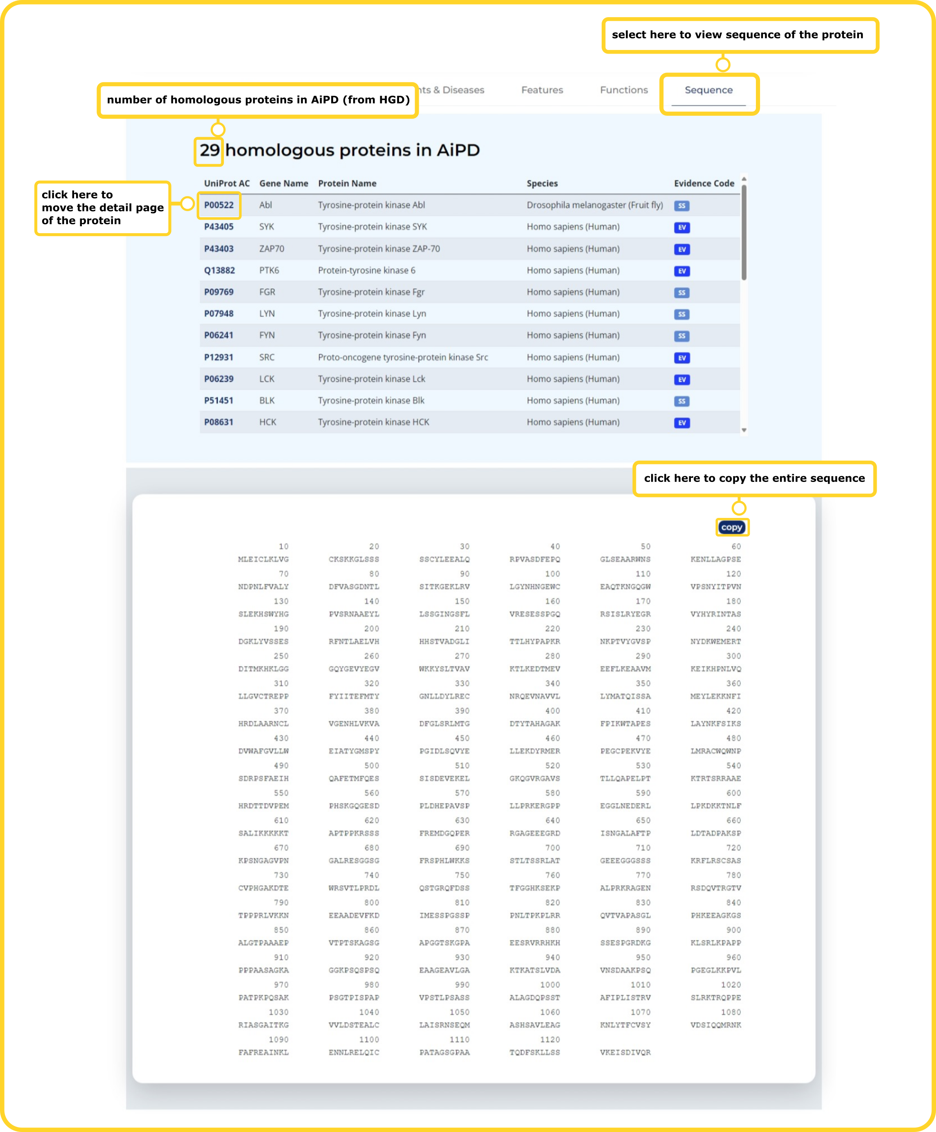Click EV evidence badge for LCK row

pyautogui.click(x=682, y=380)
